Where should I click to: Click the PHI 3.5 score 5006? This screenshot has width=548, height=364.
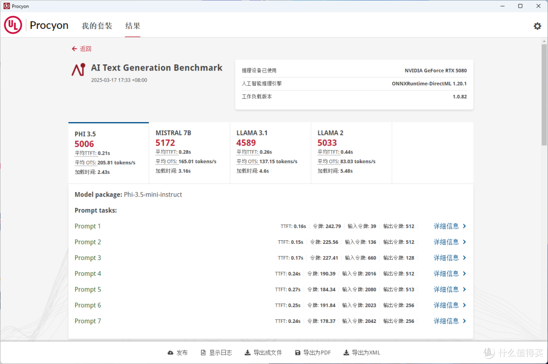pyautogui.click(x=84, y=144)
